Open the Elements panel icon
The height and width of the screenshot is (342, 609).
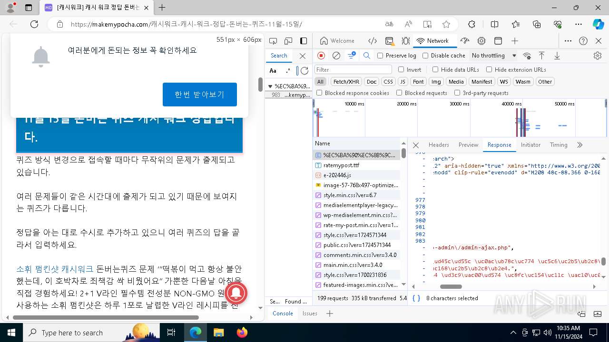373,41
